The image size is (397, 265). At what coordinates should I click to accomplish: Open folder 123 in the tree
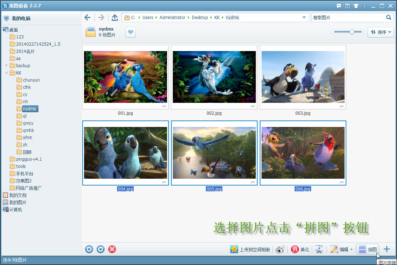tap(20, 37)
